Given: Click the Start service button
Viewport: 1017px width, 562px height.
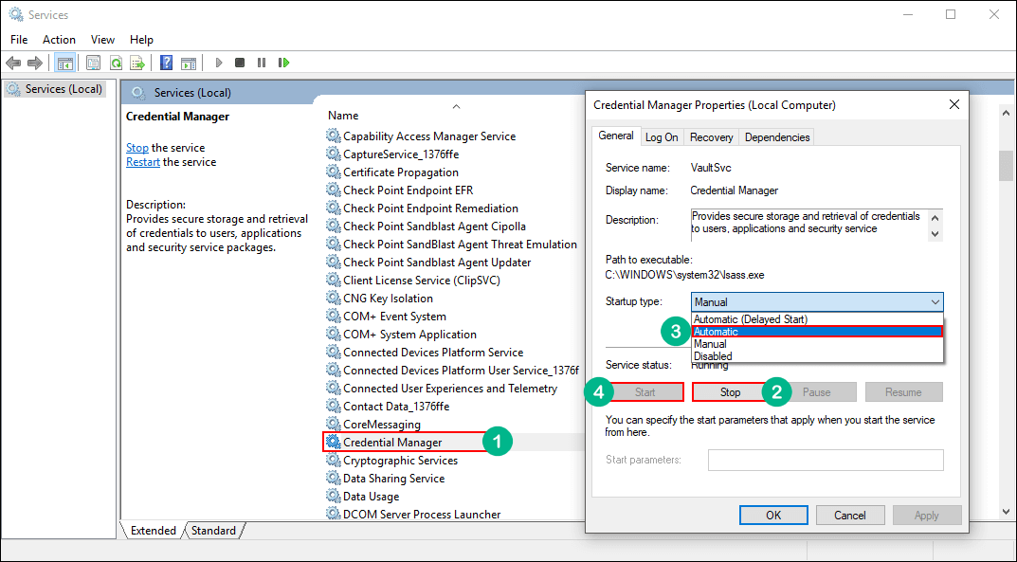Looking at the screenshot, I should pos(645,392).
